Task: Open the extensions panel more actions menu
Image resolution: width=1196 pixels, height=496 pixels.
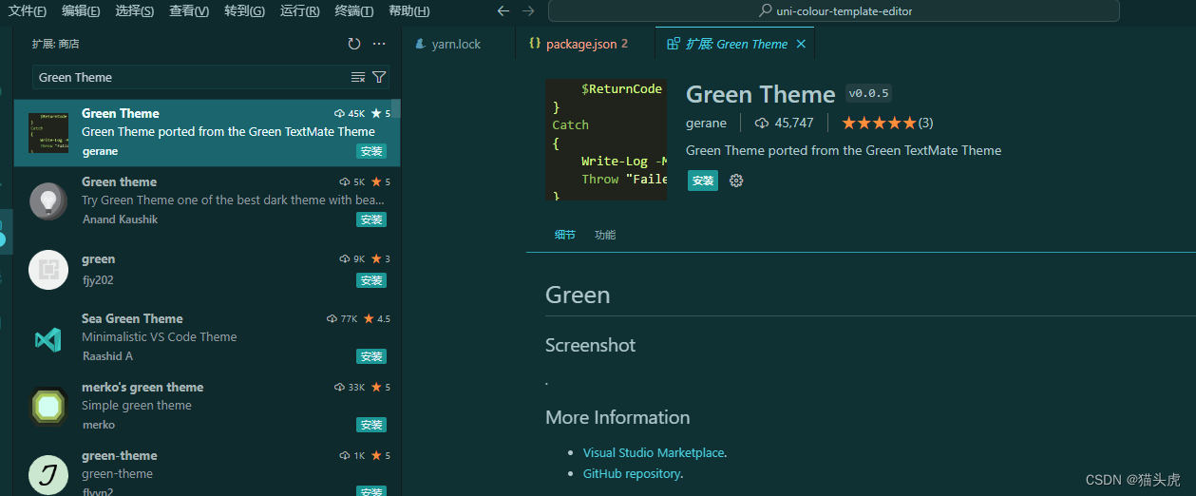Action: tap(379, 44)
